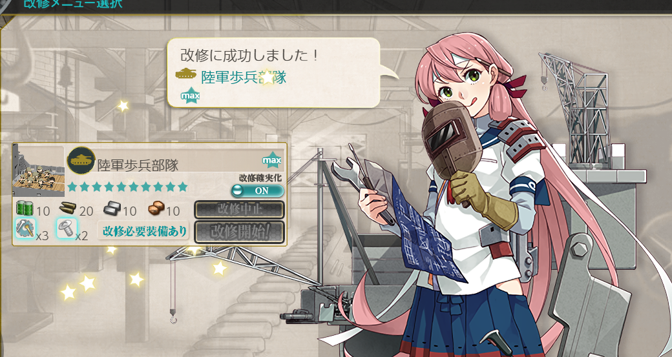This screenshot has width=672, height=357.
Task: Click the steel ingots icon
Action: coord(112,209)
